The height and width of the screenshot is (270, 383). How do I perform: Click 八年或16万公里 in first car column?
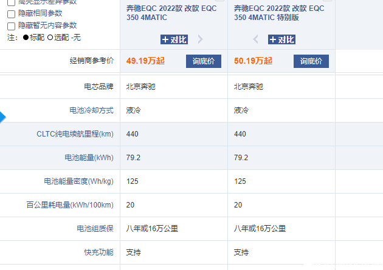click(152, 229)
